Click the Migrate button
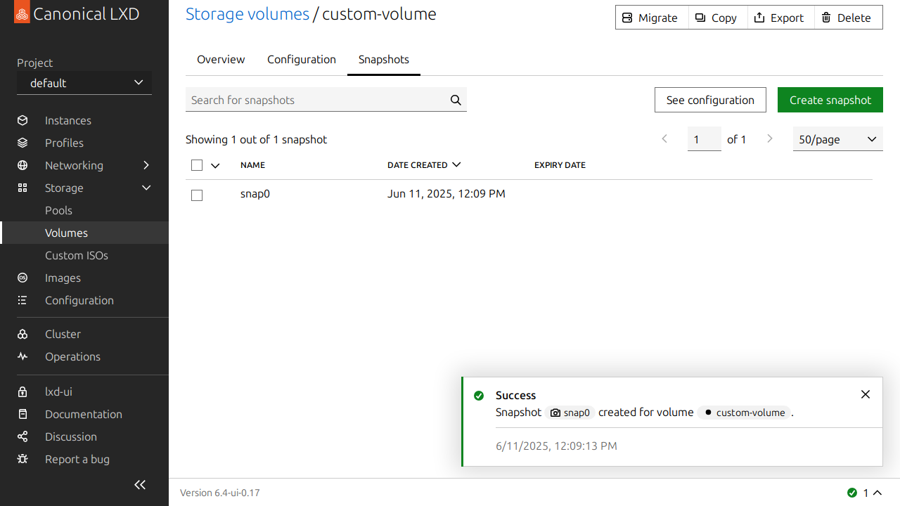Screen dimensions: 900x506 650,18
